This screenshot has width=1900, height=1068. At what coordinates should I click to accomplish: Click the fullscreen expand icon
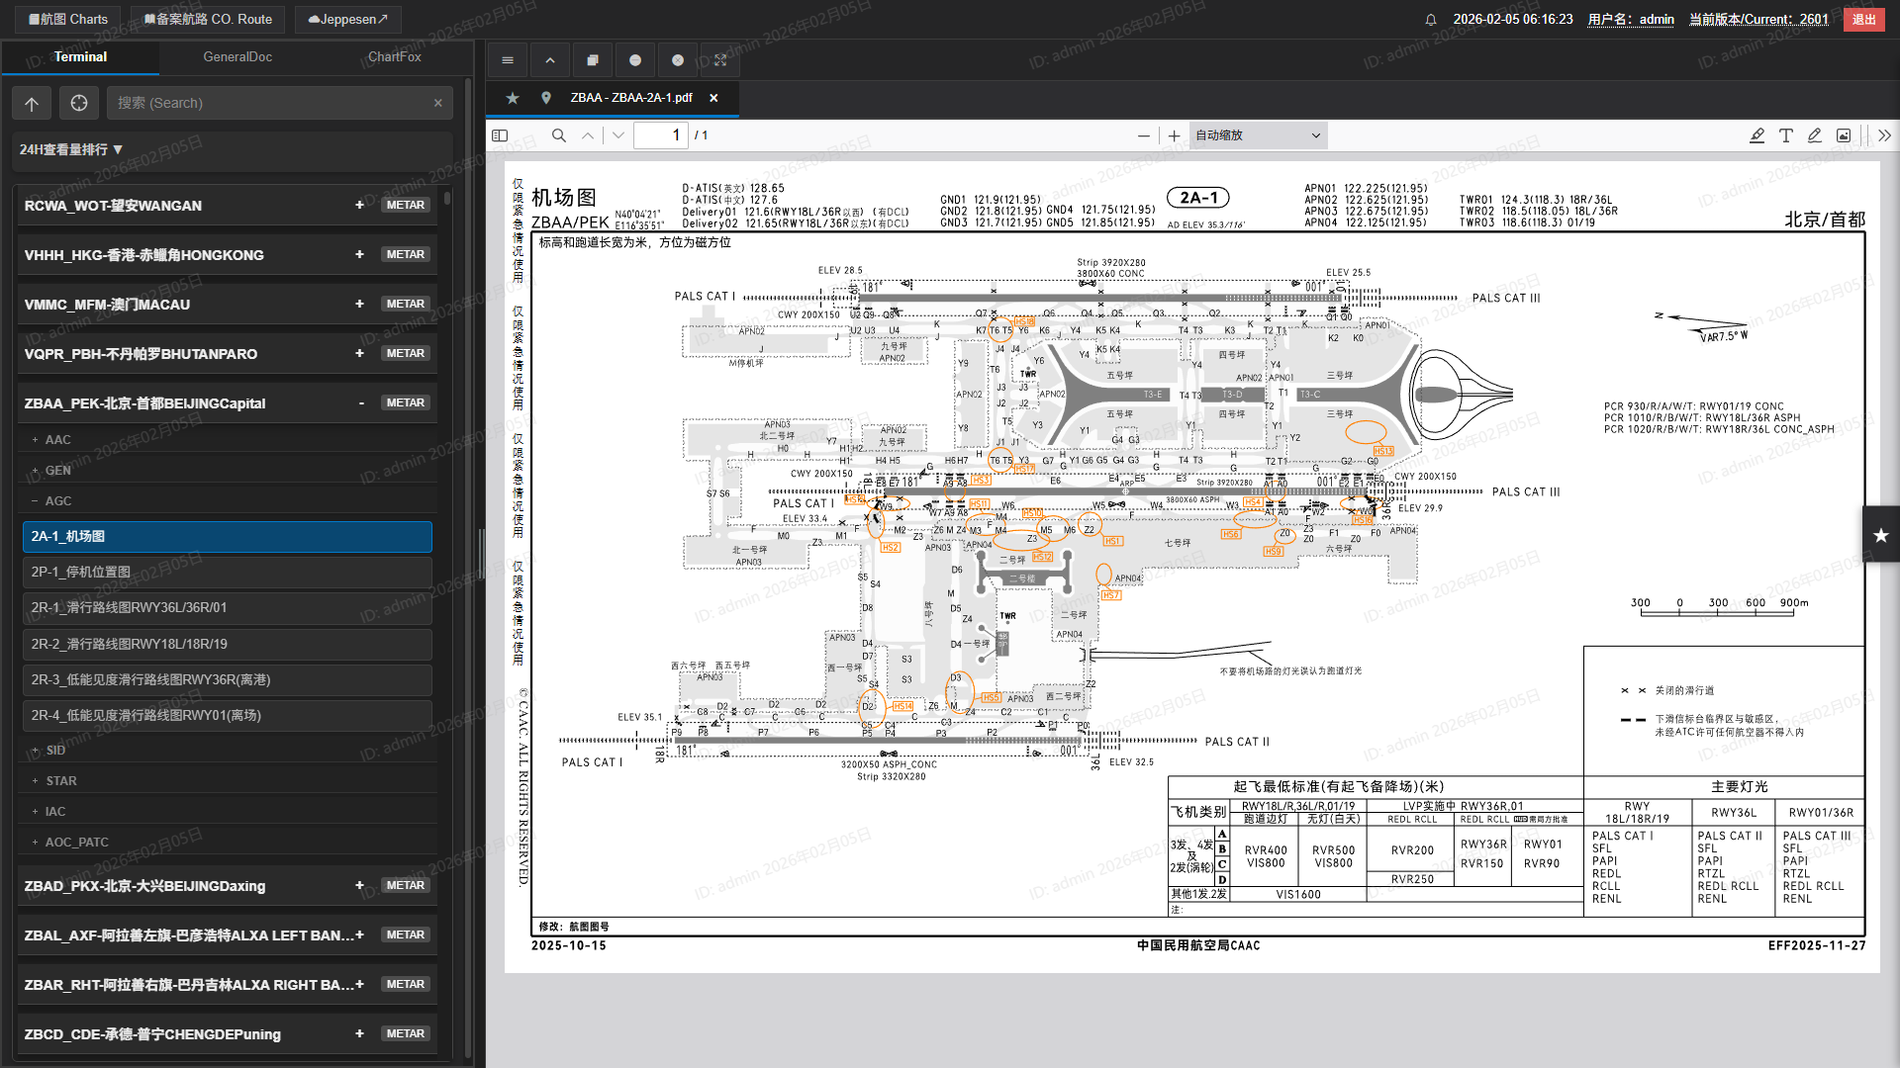click(720, 60)
